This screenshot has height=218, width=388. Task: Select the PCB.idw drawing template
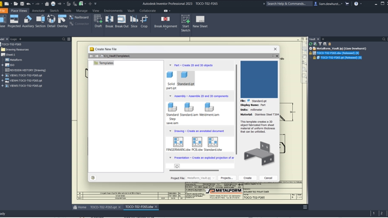(x=197, y=144)
